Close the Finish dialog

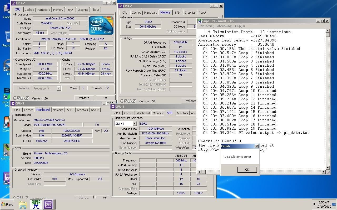(256, 146)
